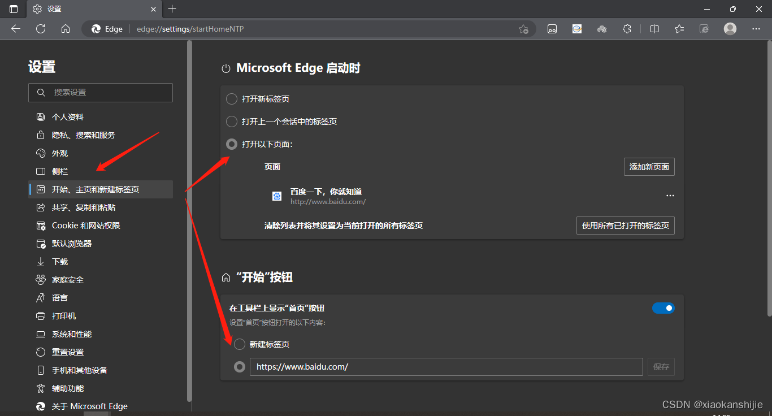Click the Internet Explorer mode icon in toolbar
The height and width of the screenshot is (416, 772).
577,29
